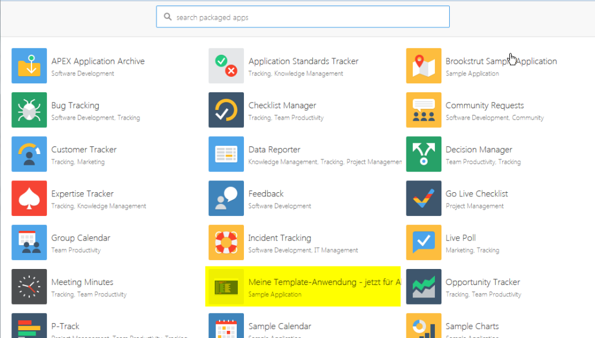The width and height of the screenshot is (595, 338).
Task: Click 'Project Management' under Go Live Checklist
Action: click(x=475, y=206)
